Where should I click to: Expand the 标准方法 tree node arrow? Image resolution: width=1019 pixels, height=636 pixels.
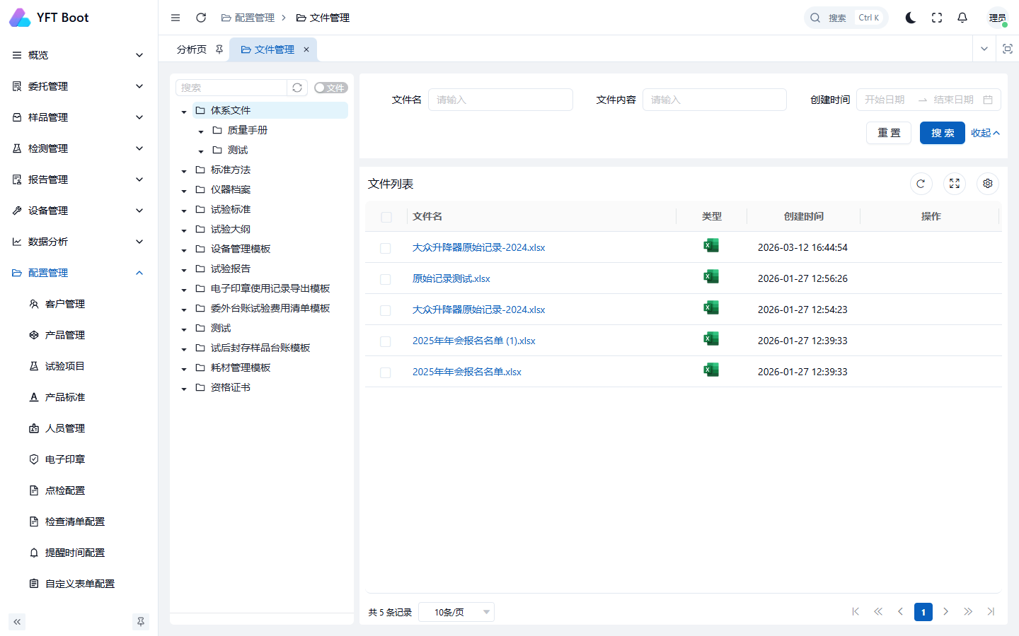coord(184,171)
